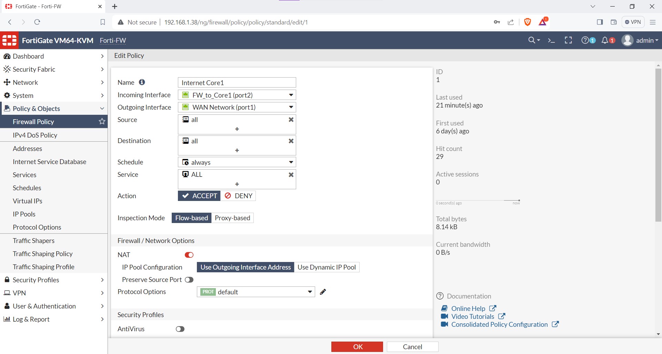Open the notifications bell icon
This screenshot has width=662, height=354.
tap(605, 40)
